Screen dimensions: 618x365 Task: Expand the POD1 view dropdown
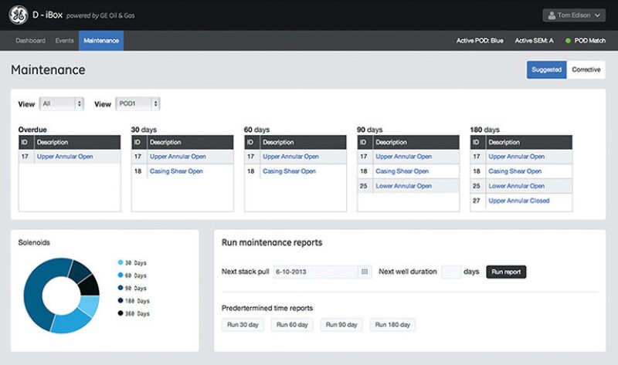(138, 103)
